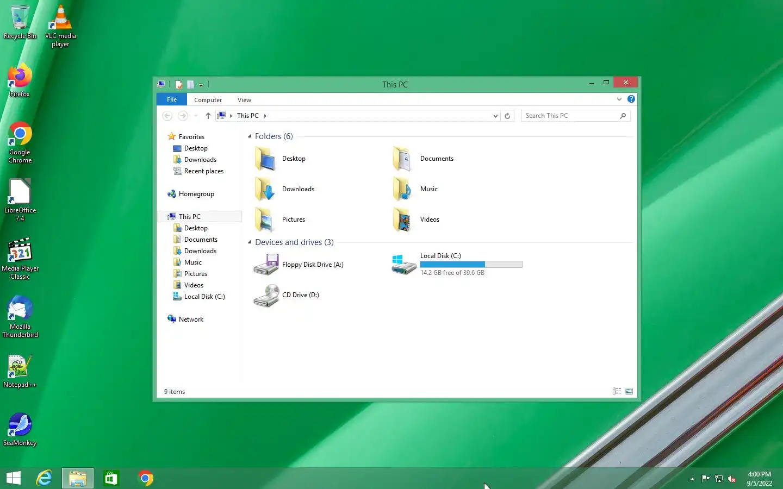Viewport: 783px width, 489px height.
Task: Select Local Disk (C:) in the content pane
Action: click(457, 265)
